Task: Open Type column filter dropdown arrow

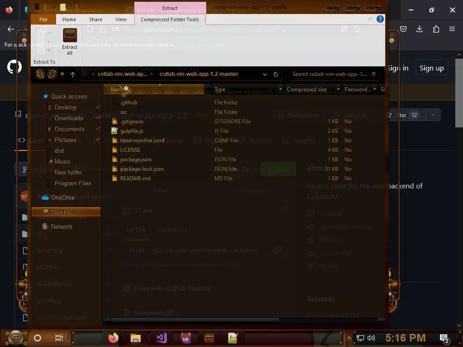Action: [x=280, y=89]
